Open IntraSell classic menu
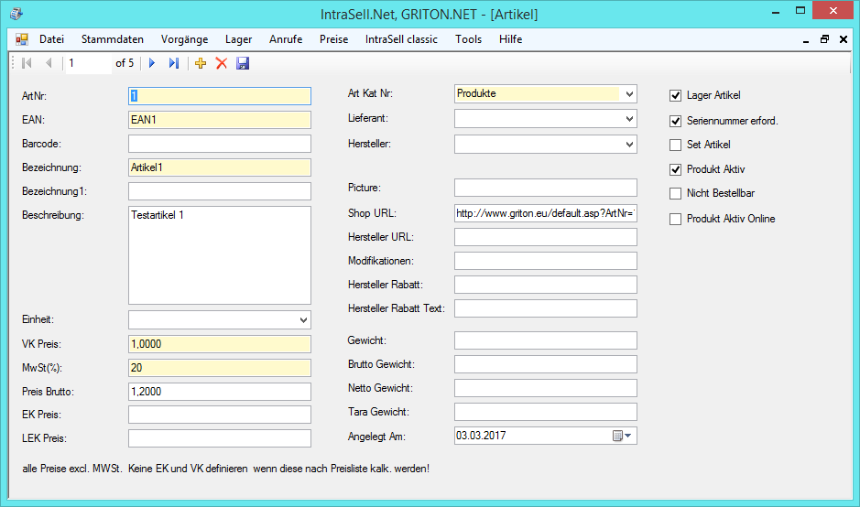This screenshot has width=860, height=507. tap(401, 39)
